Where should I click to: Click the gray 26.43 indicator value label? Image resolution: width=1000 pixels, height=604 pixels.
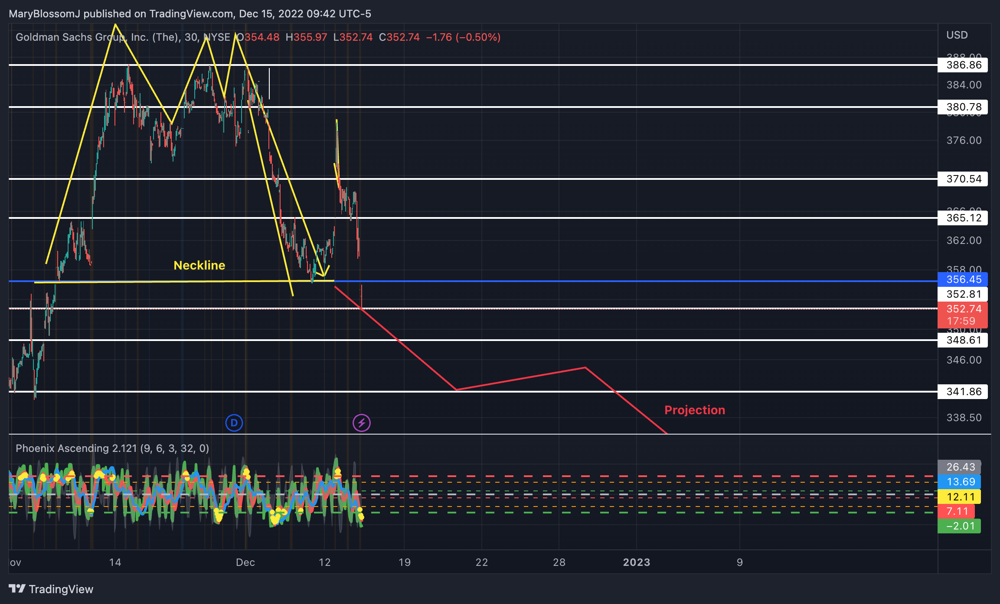click(960, 467)
